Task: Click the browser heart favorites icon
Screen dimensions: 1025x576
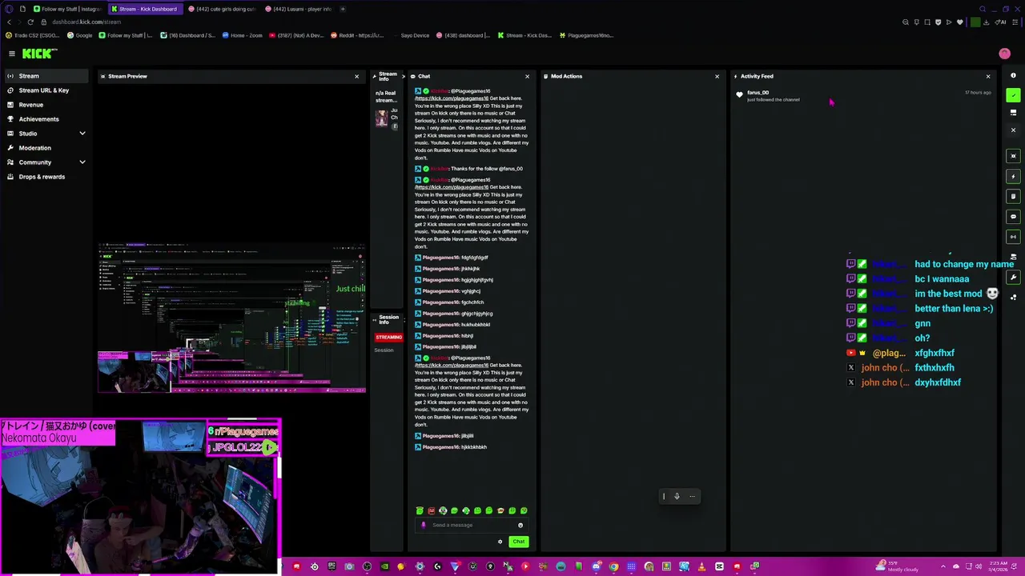Action: pyautogui.click(x=960, y=22)
